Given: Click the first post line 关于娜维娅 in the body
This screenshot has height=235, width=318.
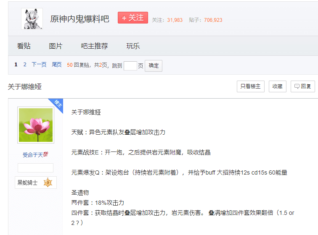Looking at the screenshot, I should point(86,112).
